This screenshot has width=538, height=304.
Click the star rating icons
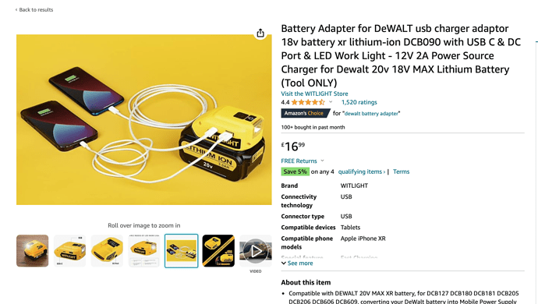(308, 102)
